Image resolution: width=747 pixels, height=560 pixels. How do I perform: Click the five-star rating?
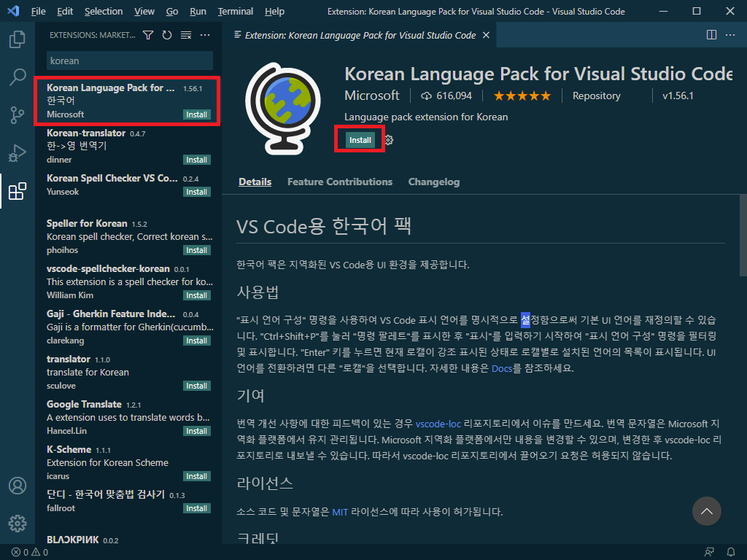pyautogui.click(x=522, y=96)
